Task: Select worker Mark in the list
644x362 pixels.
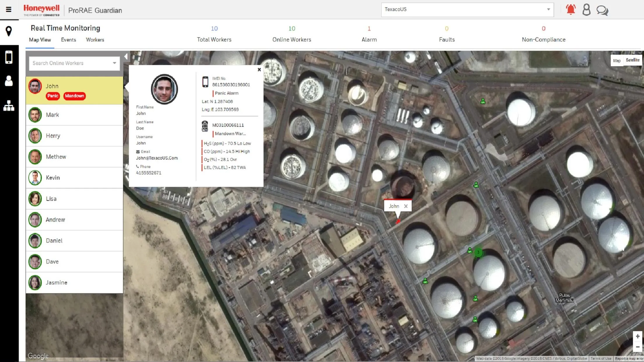Action: click(x=74, y=115)
